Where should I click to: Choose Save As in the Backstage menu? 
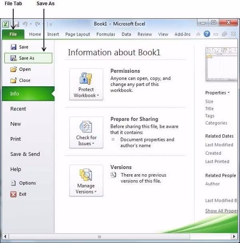[x=28, y=58]
